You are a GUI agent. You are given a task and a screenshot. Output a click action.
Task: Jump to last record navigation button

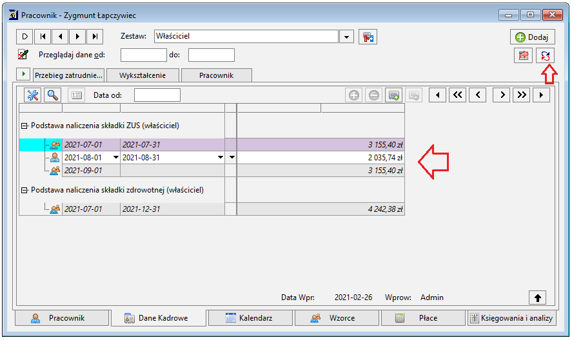point(95,37)
